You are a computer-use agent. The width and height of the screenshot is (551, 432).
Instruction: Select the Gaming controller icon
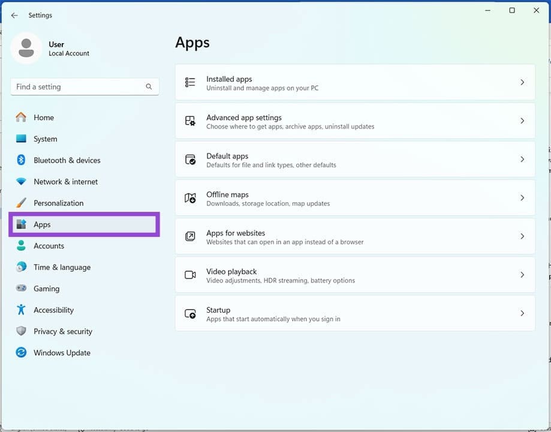point(21,289)
